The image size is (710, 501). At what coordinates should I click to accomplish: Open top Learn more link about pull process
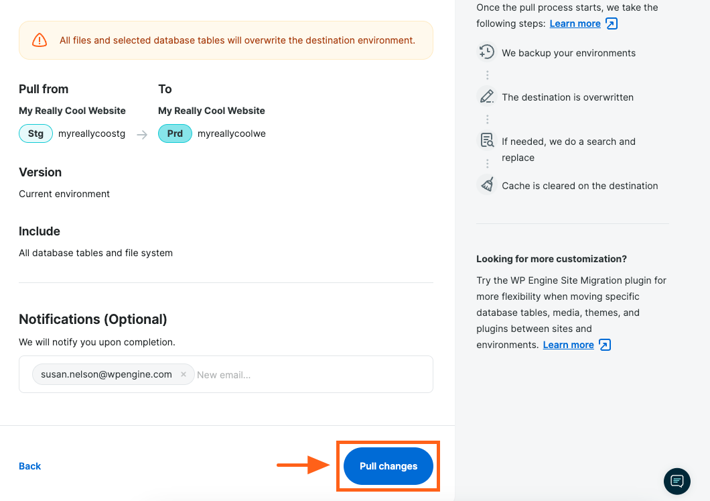point(575,23)
